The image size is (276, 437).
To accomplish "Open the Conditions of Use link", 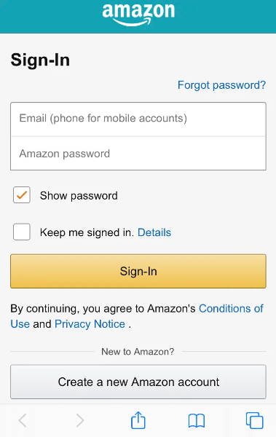I will click(231, 309).
